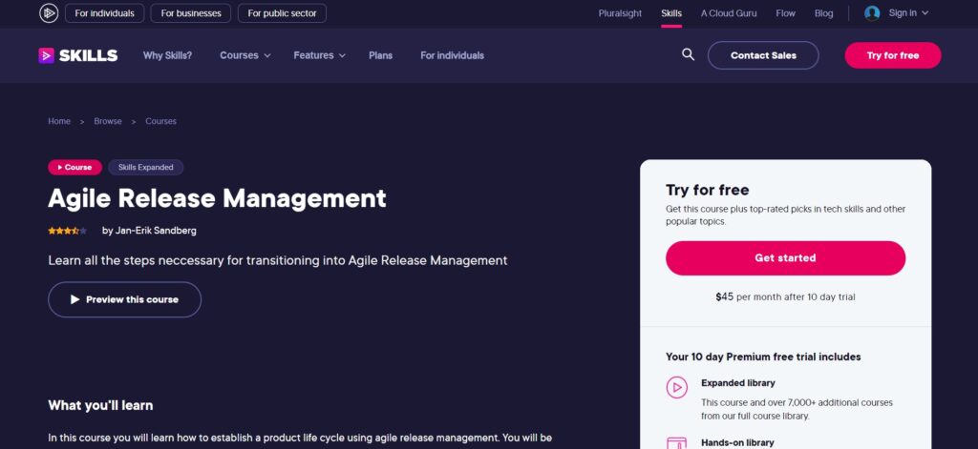Click the Get started button
This screenshot has width=978, height=449.
(x=785, y=257)
